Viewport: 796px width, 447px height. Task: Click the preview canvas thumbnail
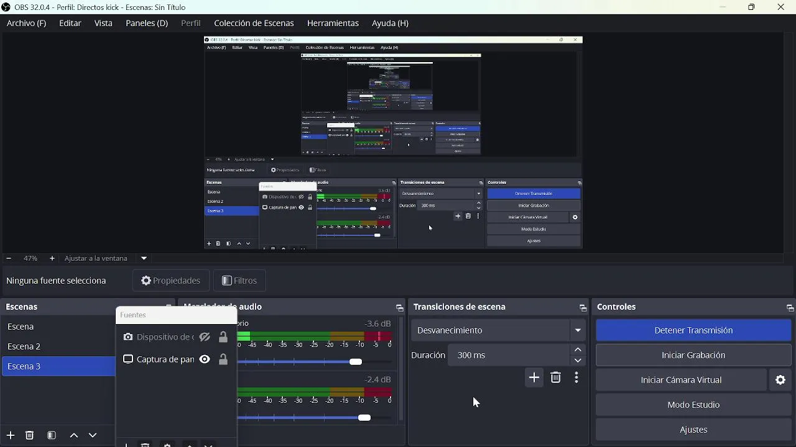(393, 143)
